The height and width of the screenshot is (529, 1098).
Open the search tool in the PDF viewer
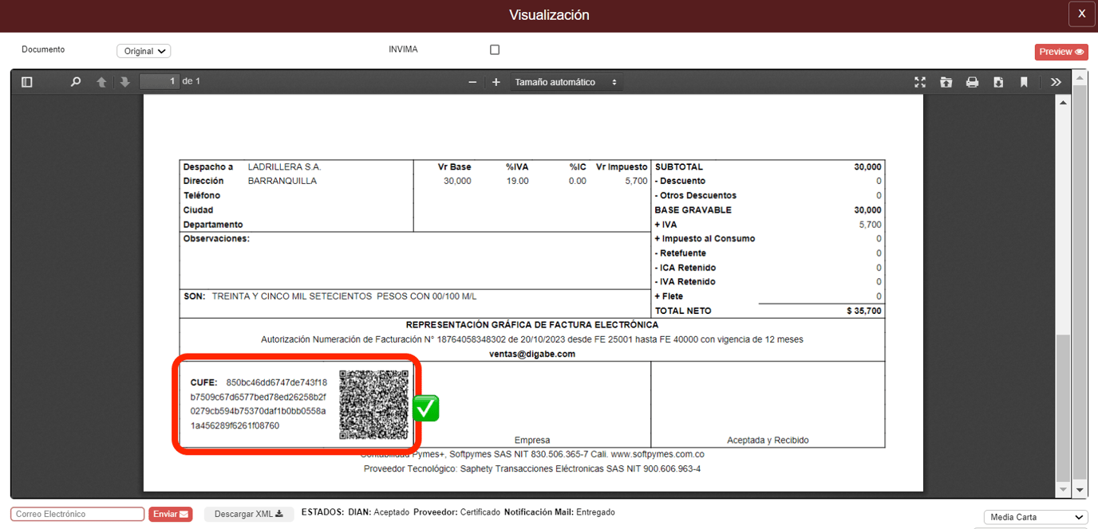click(x=76, y=81)
